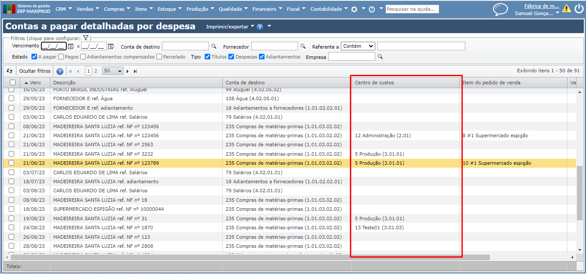Open calendar picker for Vencimento start date
Image resolution: width=586 pixels, height=274 pixels.
coord(71,46)
